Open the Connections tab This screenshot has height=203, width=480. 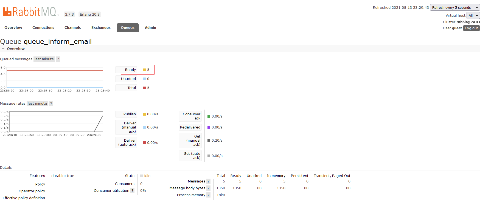click(x=43, y=27)
